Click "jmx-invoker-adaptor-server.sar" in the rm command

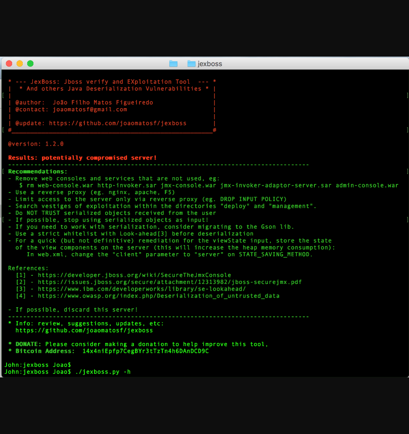(276, 185)
